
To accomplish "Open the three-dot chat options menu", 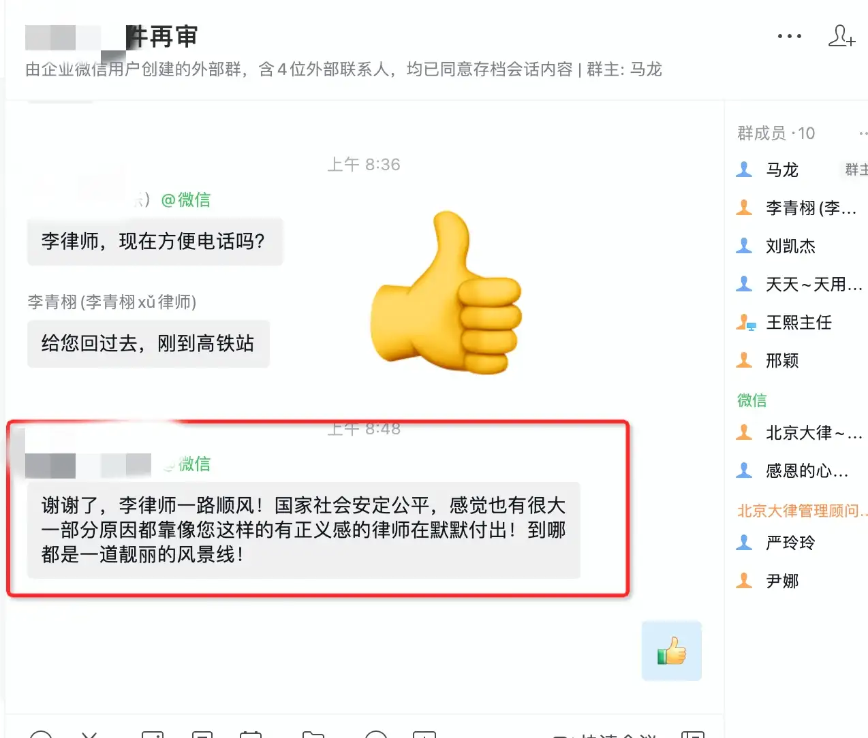I will (789, 36).
